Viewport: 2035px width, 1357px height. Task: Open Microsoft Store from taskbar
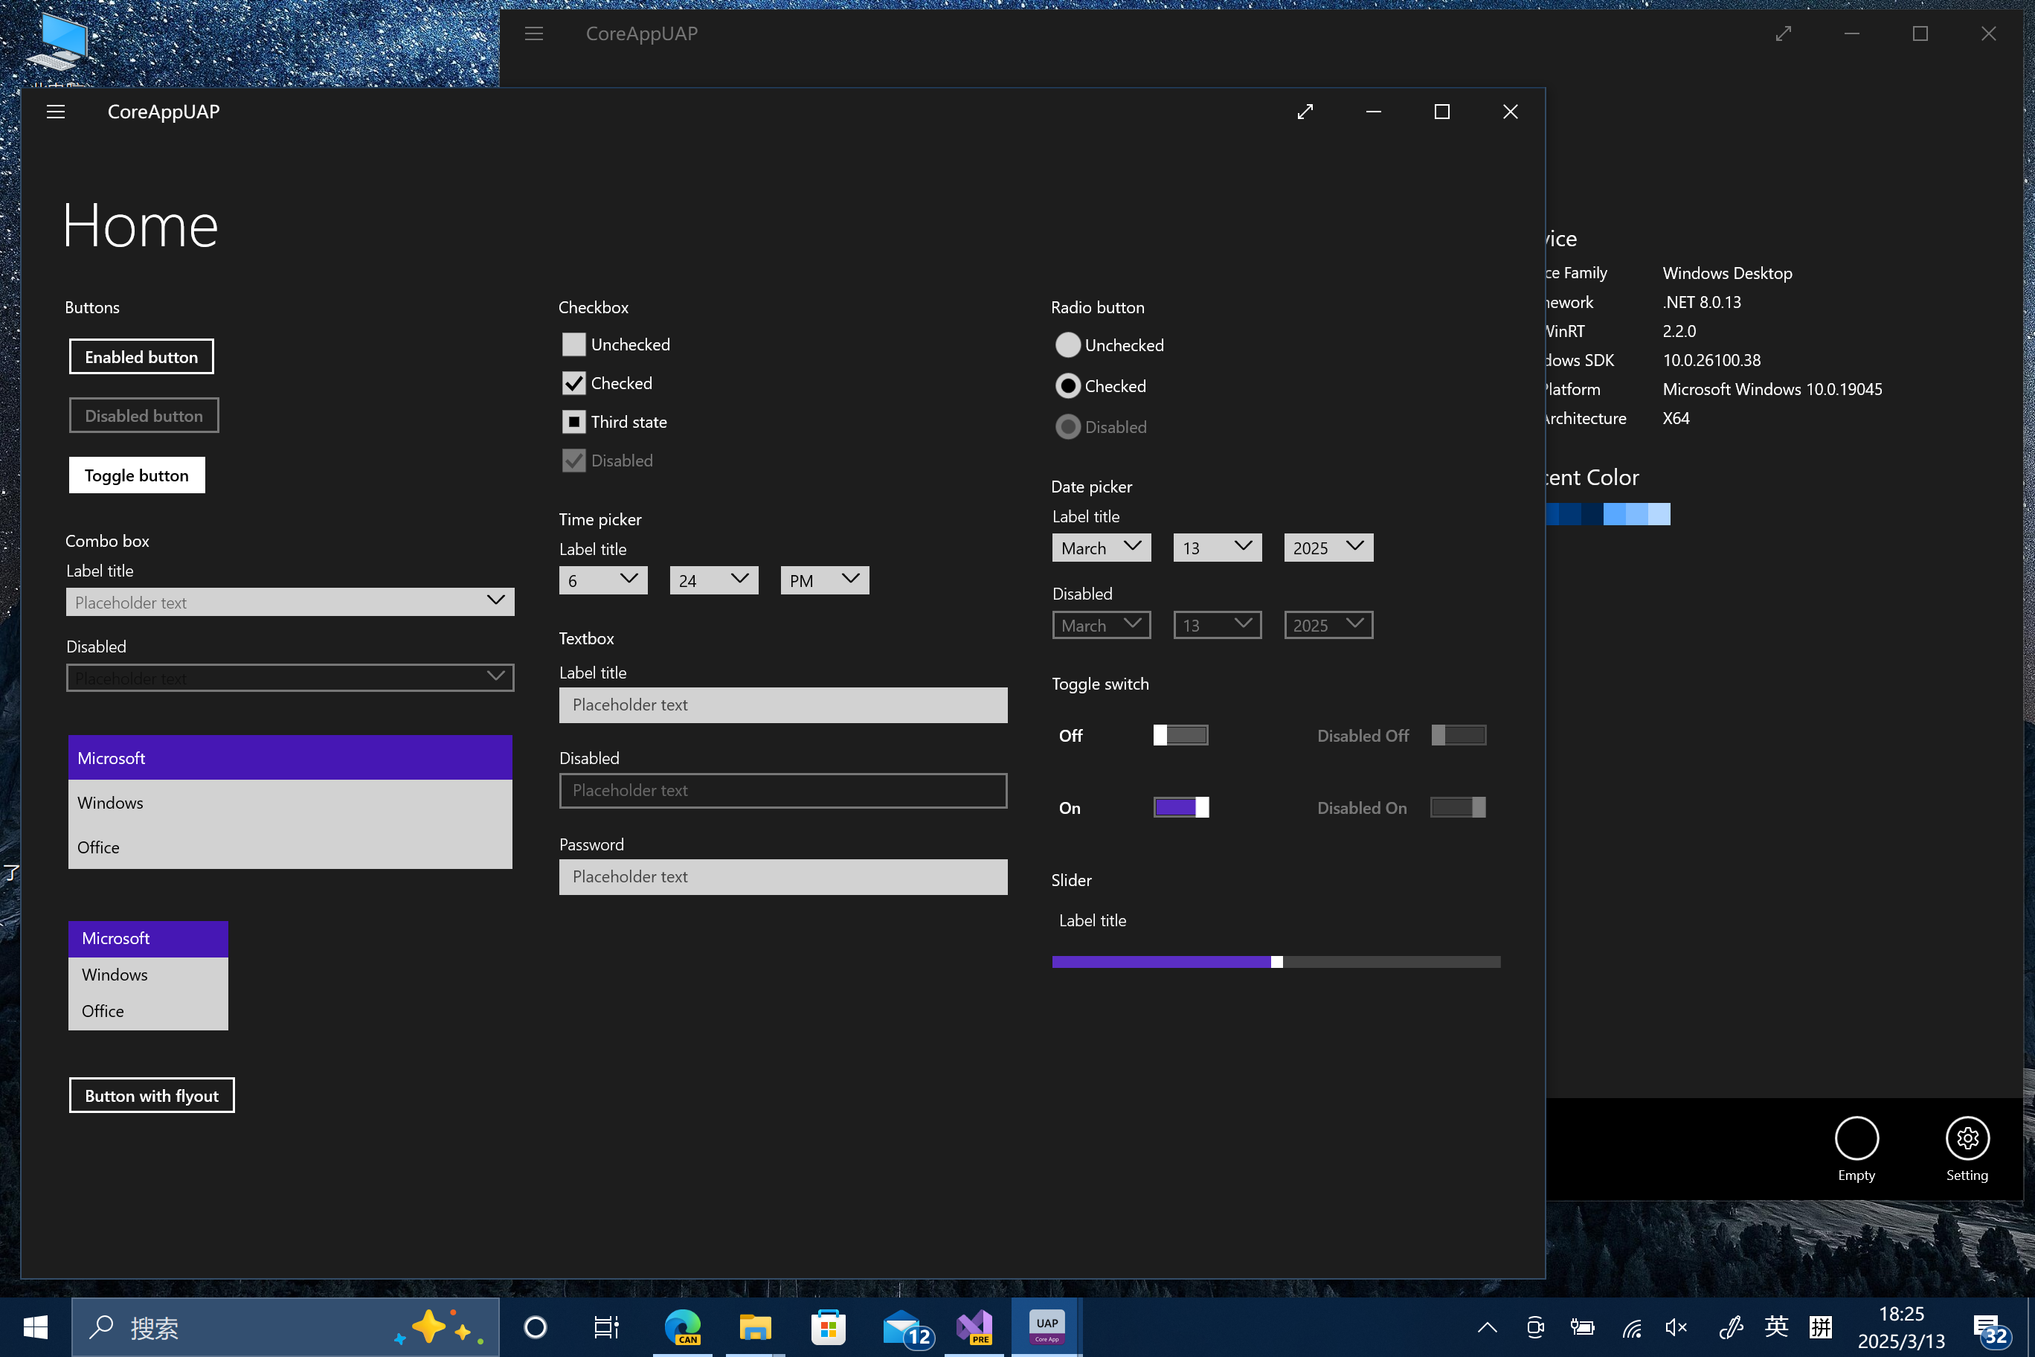[828, 1326]
